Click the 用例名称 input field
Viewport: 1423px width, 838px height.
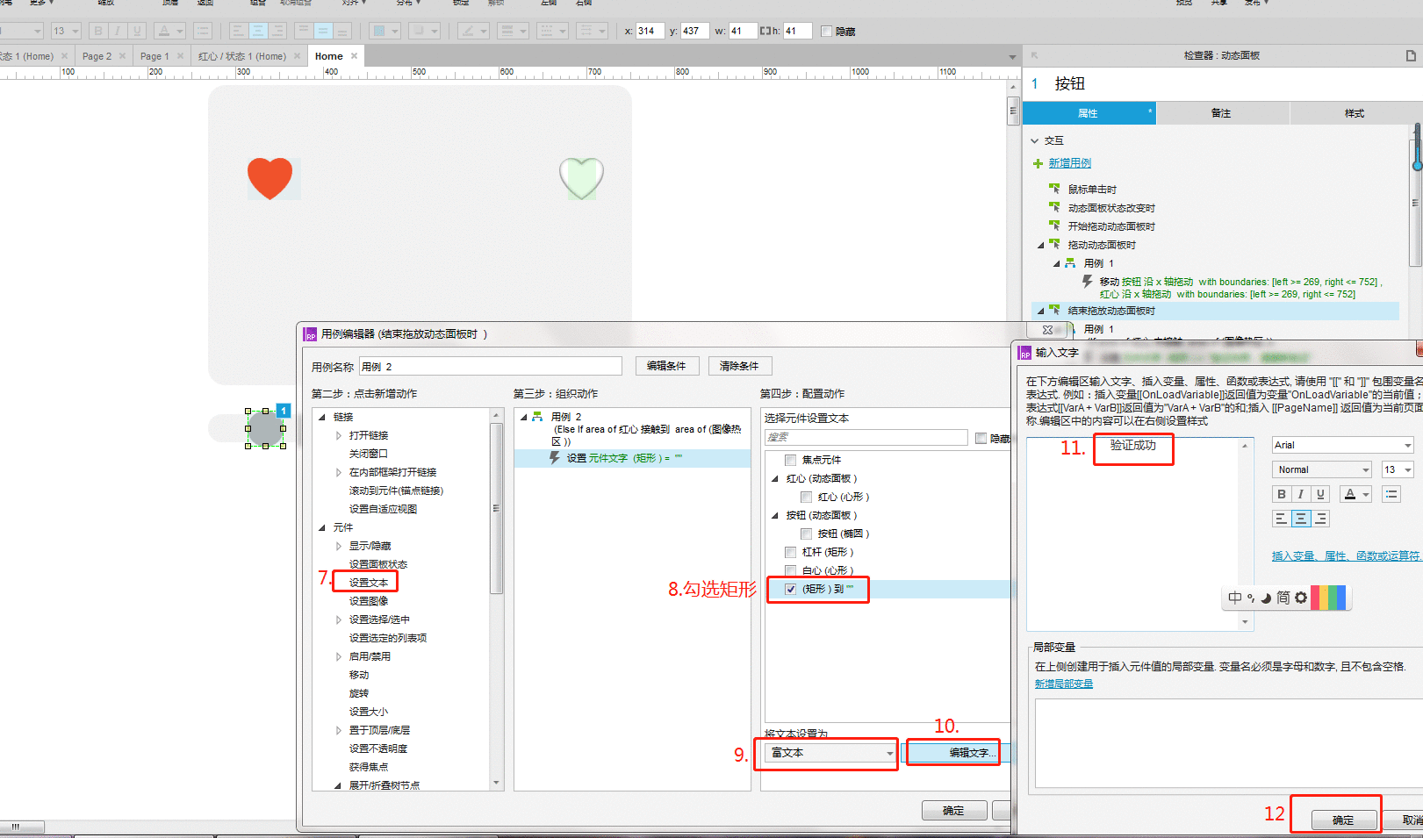coord(490,367)
